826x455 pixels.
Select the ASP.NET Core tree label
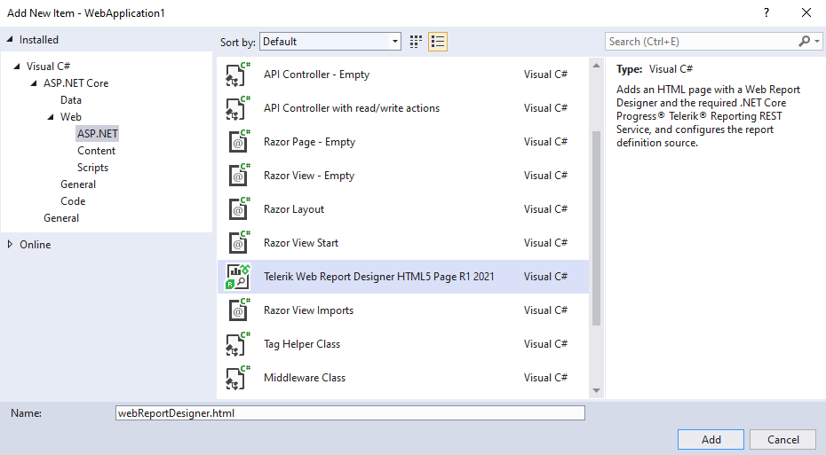point(75,83)
